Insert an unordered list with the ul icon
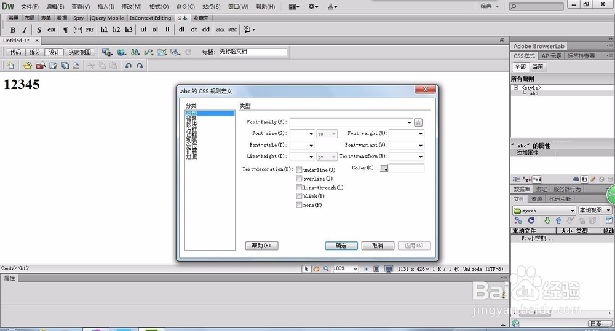Viewport: 615px width, 331px height. 143,29
